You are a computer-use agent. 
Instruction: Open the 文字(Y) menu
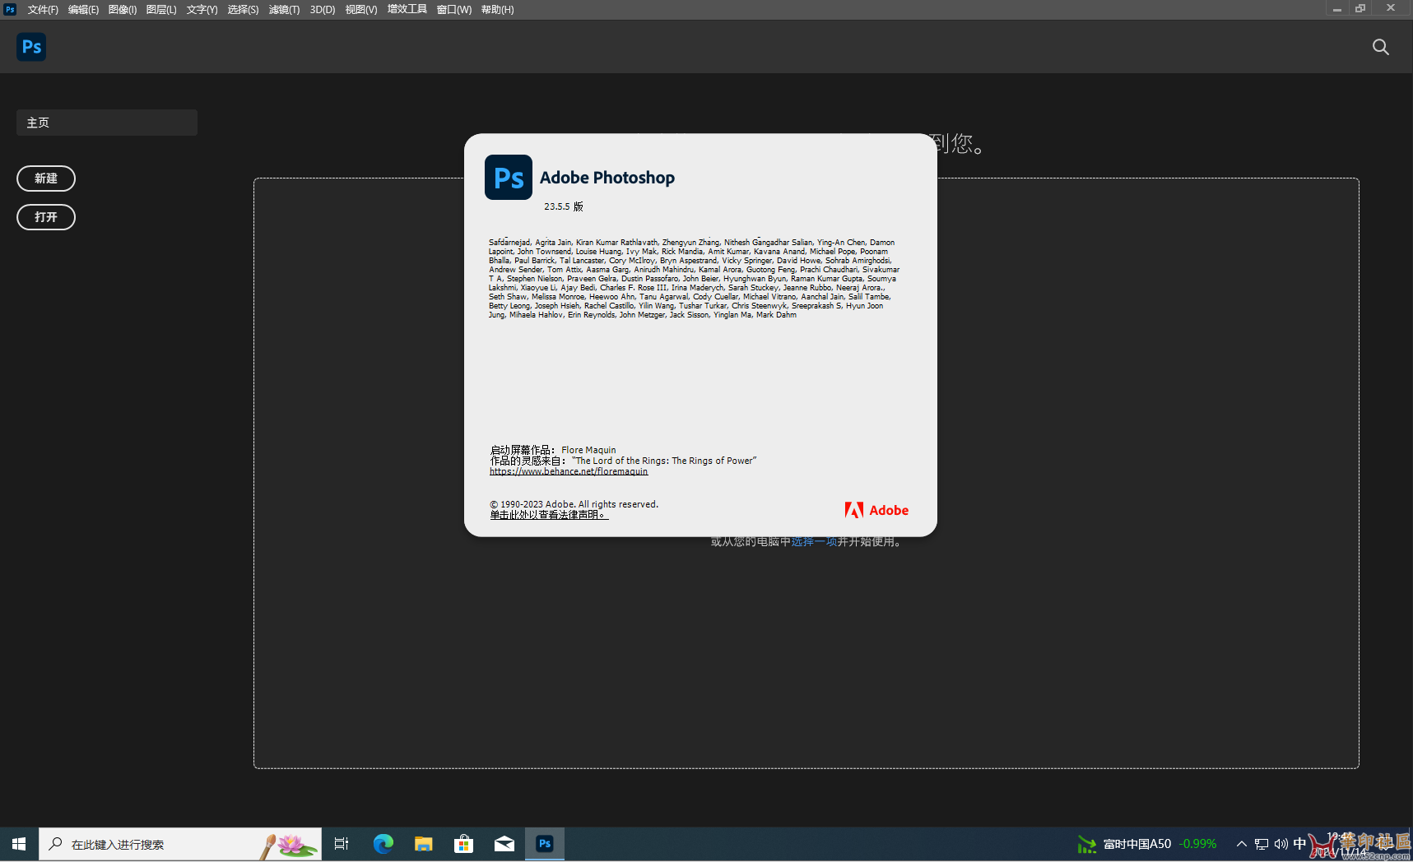click(x=202, y=10)
